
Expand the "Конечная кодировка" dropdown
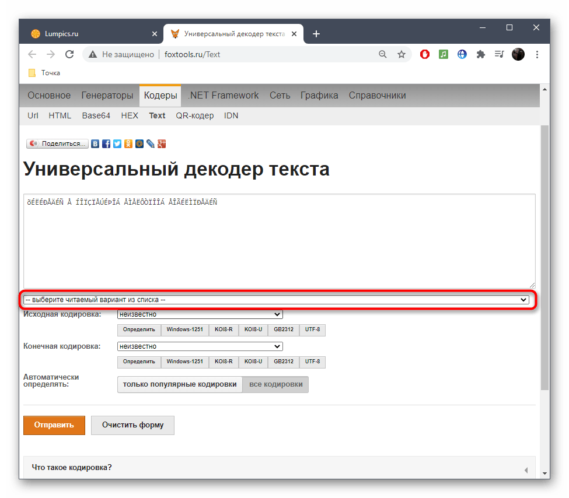[200, 346]
